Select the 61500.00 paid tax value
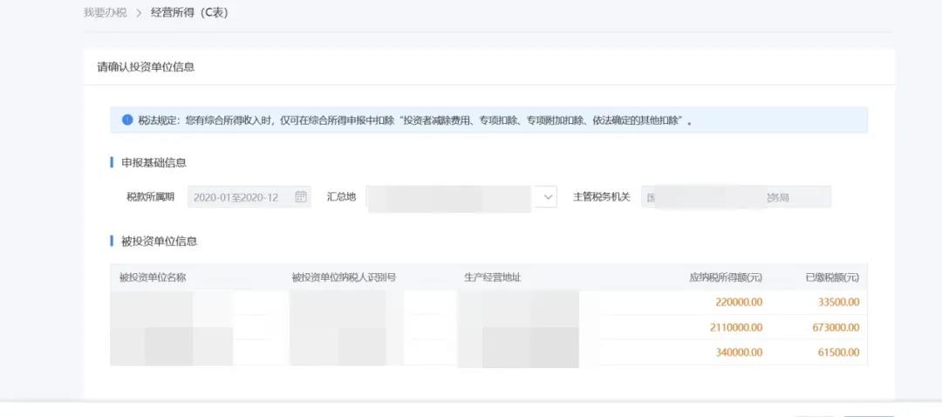The height and width of the screenshot is (417, 942). 839,352
